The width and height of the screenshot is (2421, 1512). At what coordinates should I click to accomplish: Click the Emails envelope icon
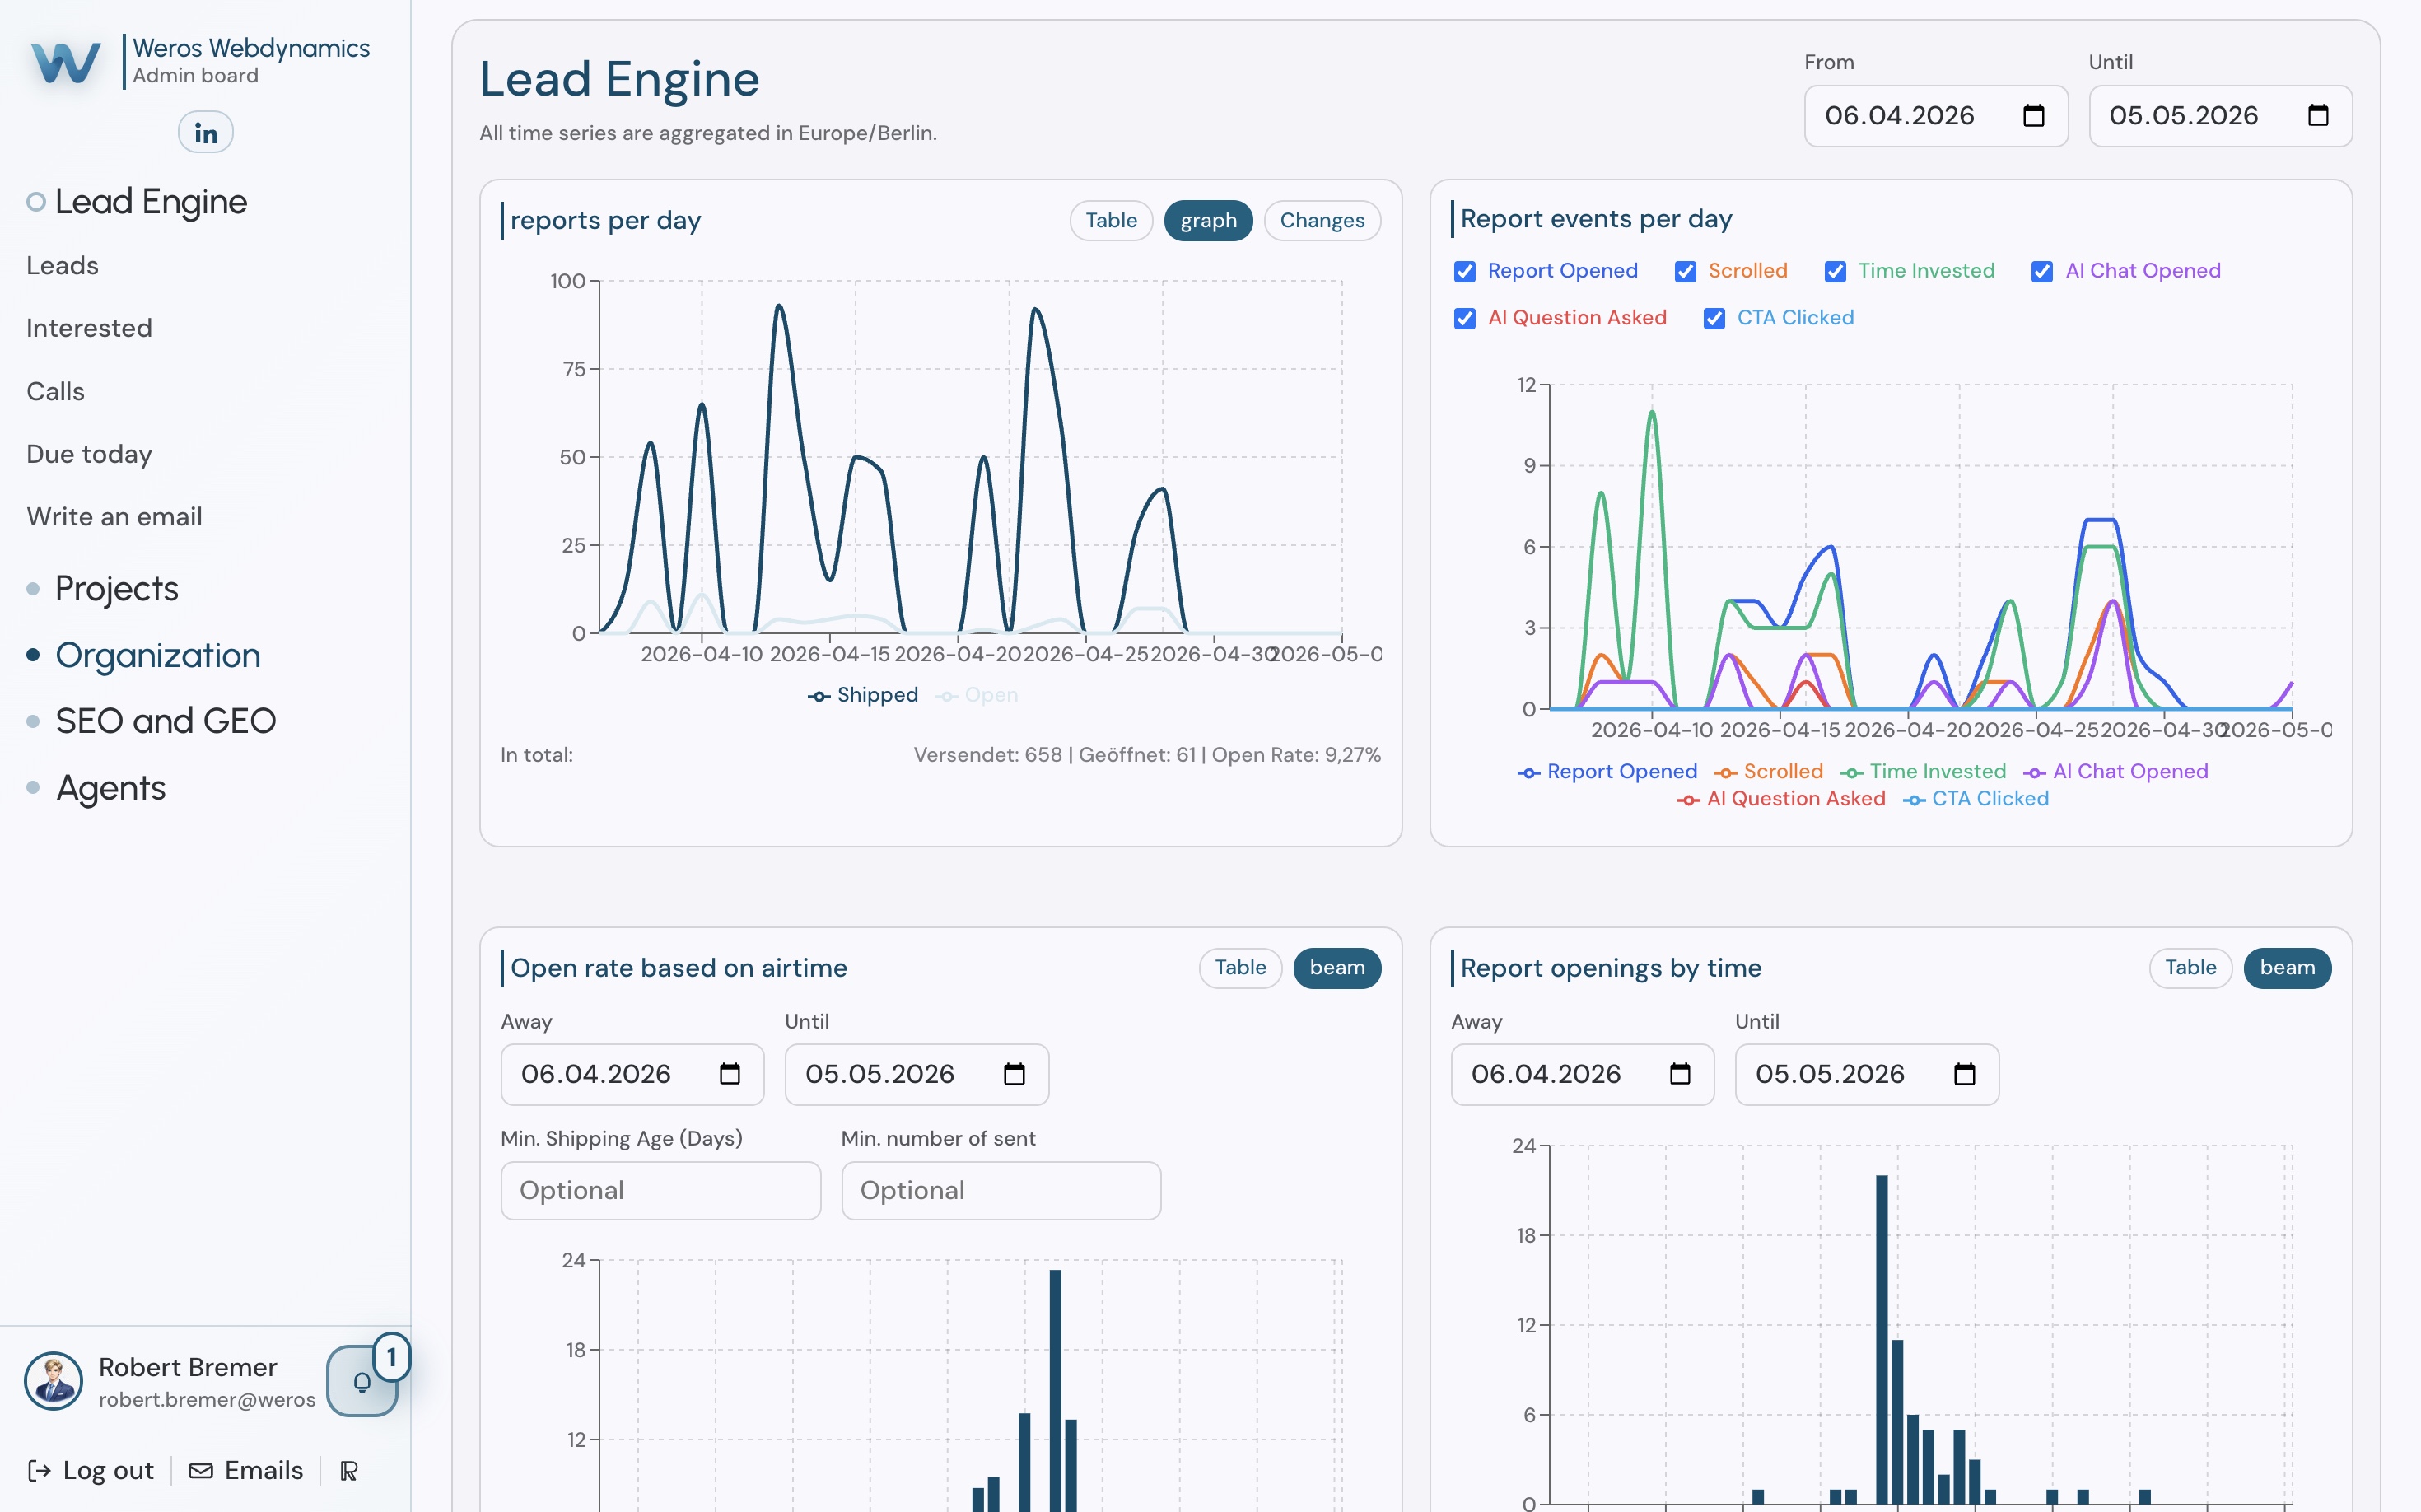point(201,1471)
